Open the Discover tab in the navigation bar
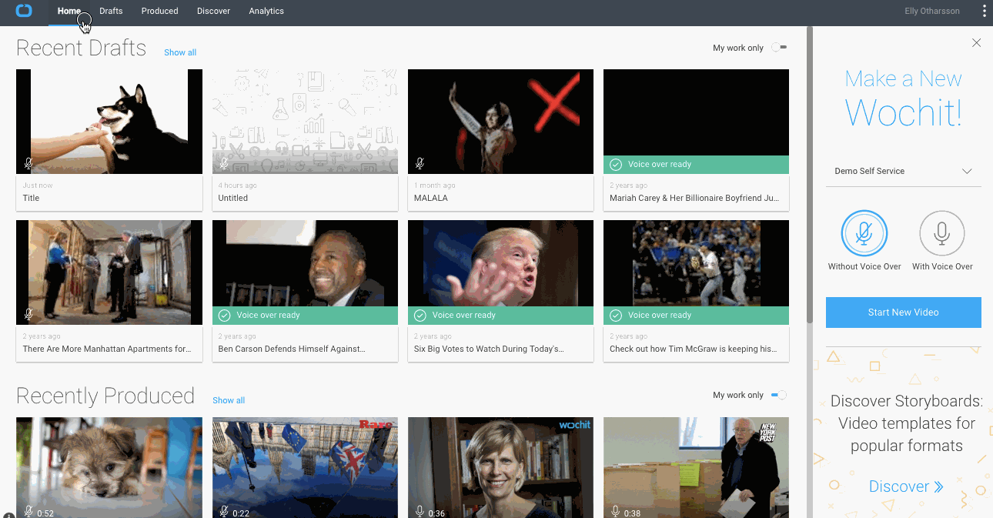Image resolution: width=993 pixels, height=518 pixels. [x=213, y=11]
